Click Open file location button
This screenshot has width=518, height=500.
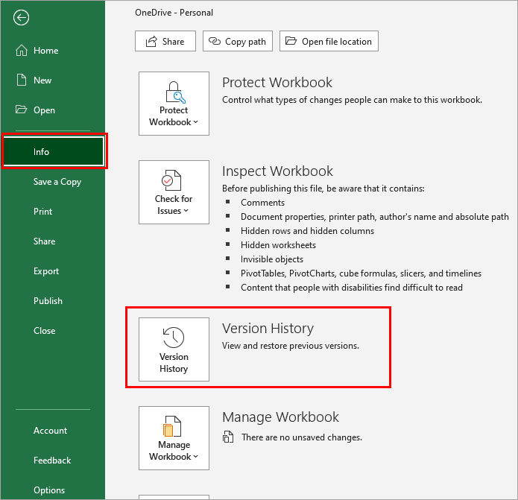(x=329, y=42)
